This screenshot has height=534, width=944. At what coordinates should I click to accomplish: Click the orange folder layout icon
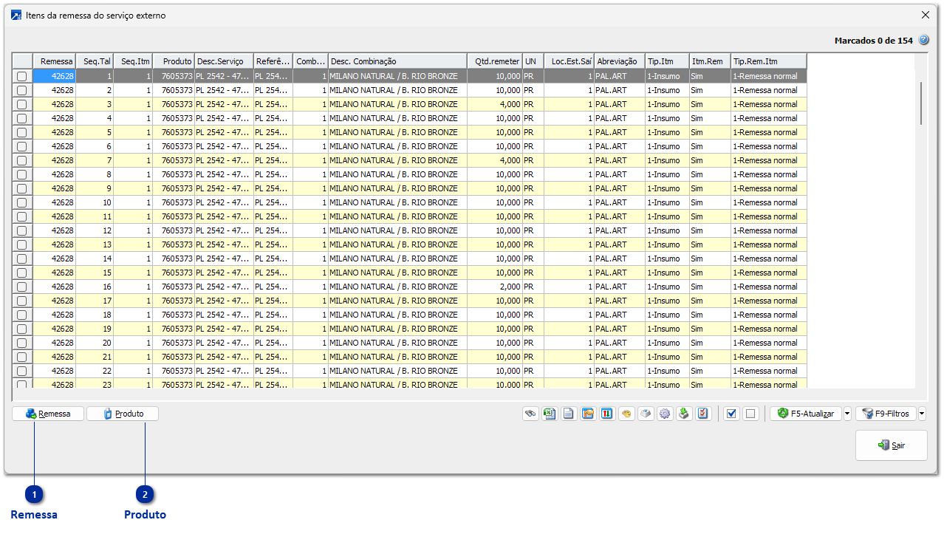(588, 414)
